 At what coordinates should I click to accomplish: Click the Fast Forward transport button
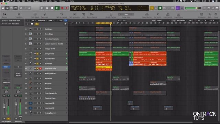[47, 8]
